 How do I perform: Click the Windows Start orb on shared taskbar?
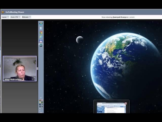point(41,24)
